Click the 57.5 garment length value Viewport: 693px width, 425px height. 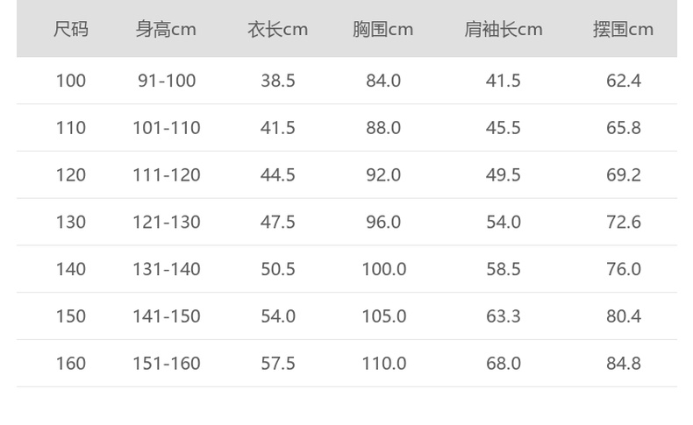pyautogui.click(x=277, y=364)
